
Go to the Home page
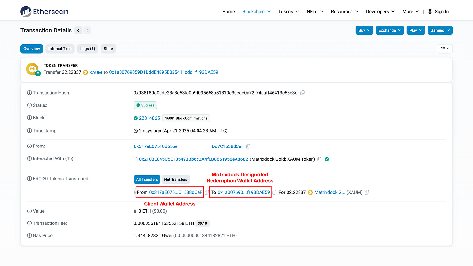(228, 11)
